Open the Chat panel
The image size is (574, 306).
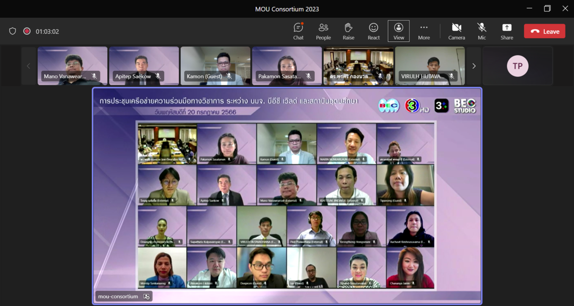298,31
